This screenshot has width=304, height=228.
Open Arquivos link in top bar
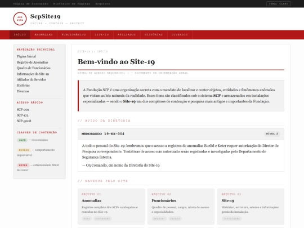[102, 4]
